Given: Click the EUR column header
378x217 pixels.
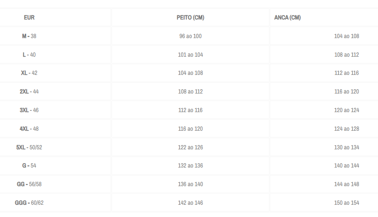Looking at the screenshot, I should click(x=29, y=18).
